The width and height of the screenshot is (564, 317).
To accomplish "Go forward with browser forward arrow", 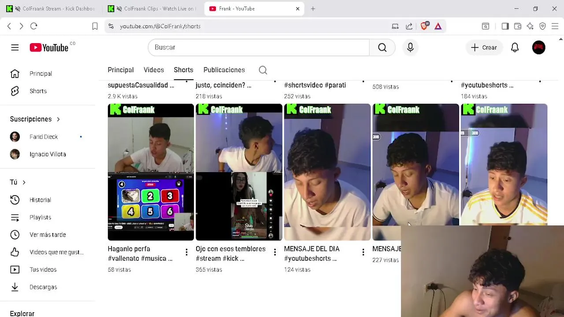I will pos(21,26).
